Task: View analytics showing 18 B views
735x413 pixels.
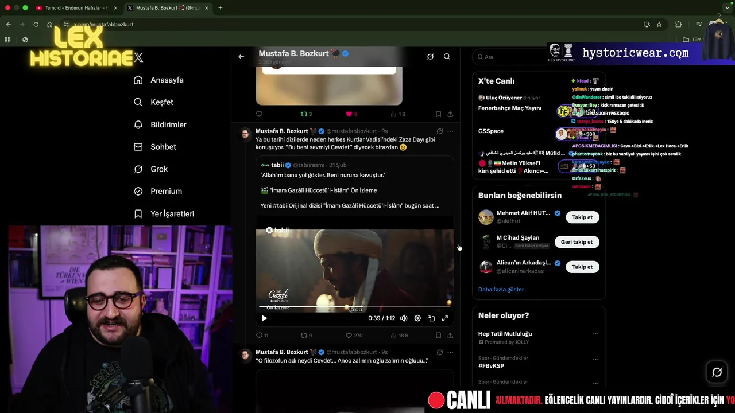Action: 399,336
